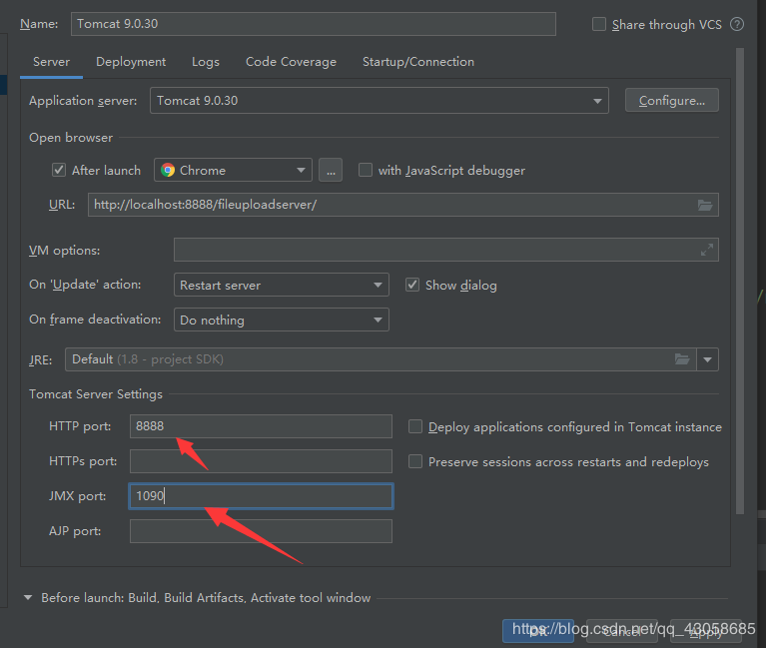Open the Application server dropdown
This screenshot has width=766, height=648.
(x=380, y=101)
